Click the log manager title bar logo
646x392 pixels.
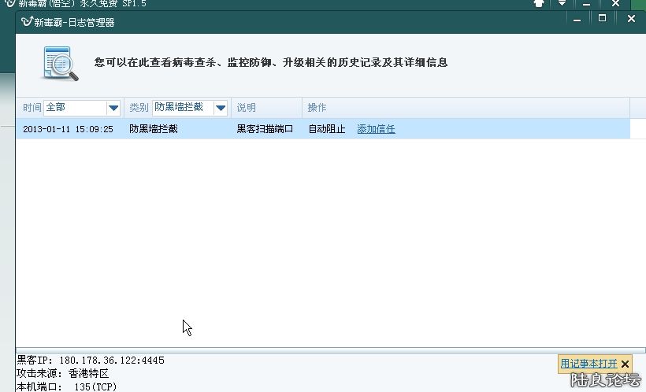pos(26,22)
